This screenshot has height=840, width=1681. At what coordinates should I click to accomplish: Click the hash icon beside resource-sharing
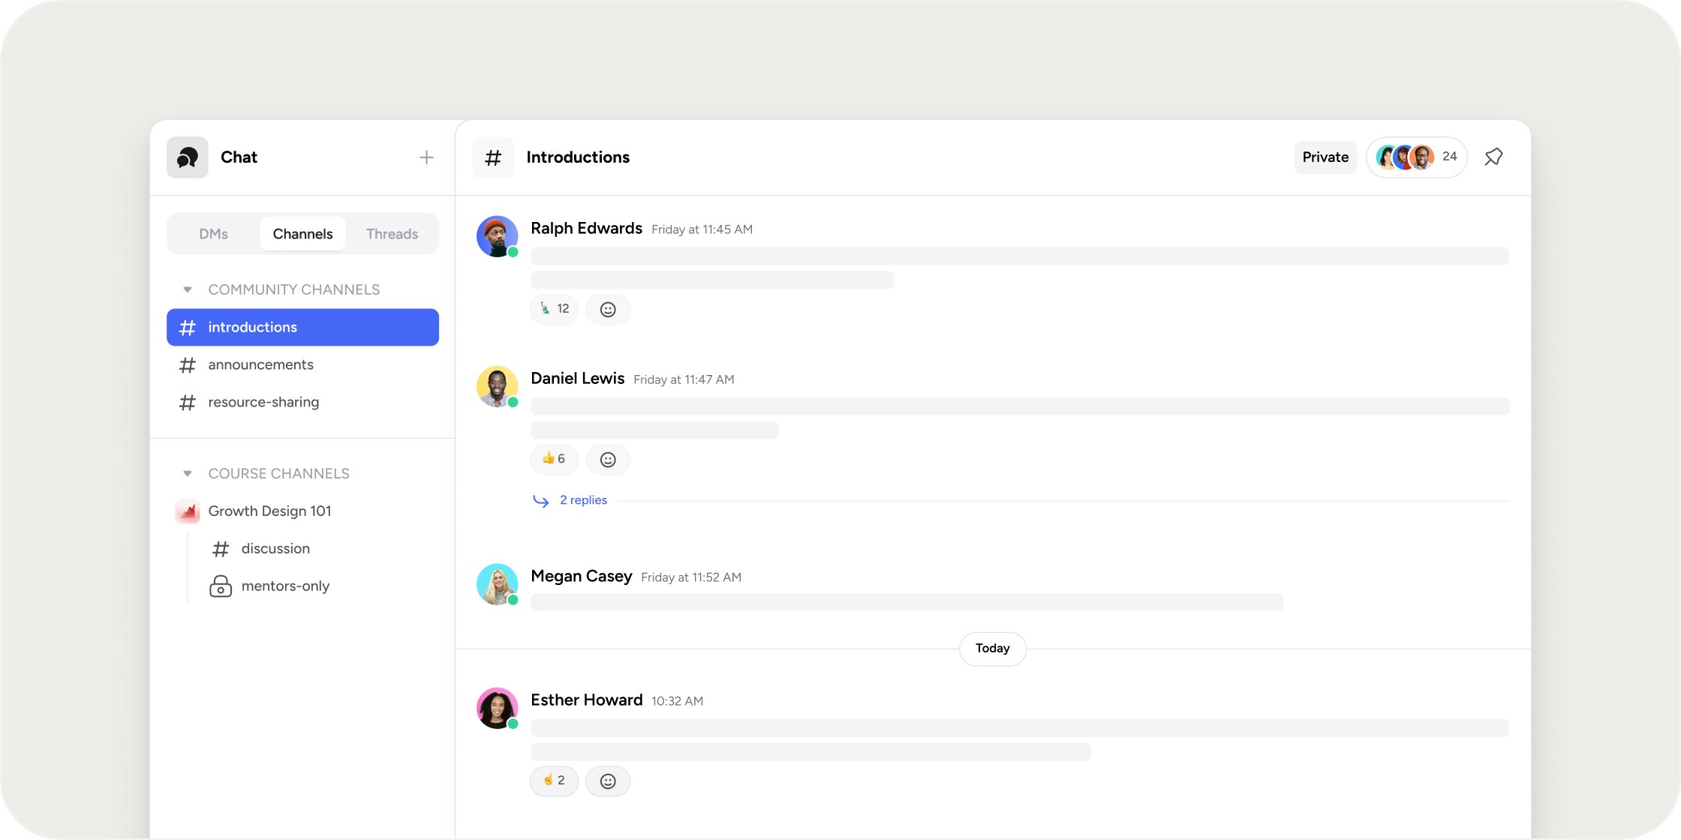click(x=188, y=403)
